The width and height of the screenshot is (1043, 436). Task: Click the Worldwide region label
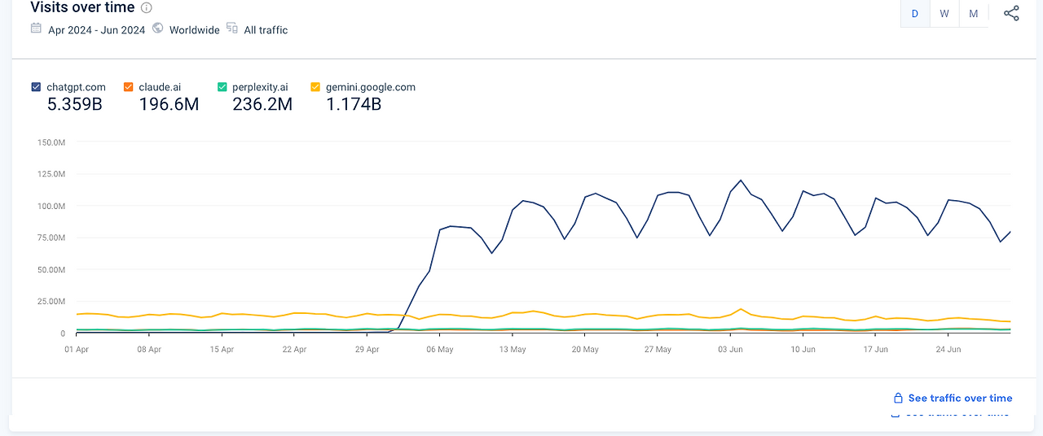[194, 30]
